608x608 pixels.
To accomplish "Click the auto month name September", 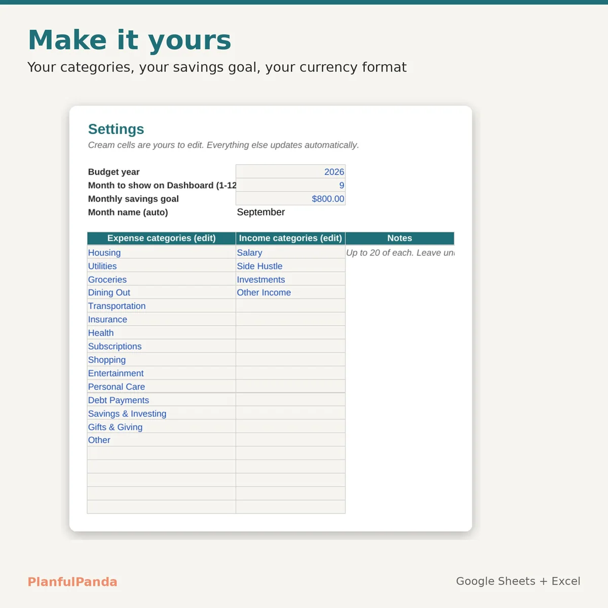I will coord(261,212).
